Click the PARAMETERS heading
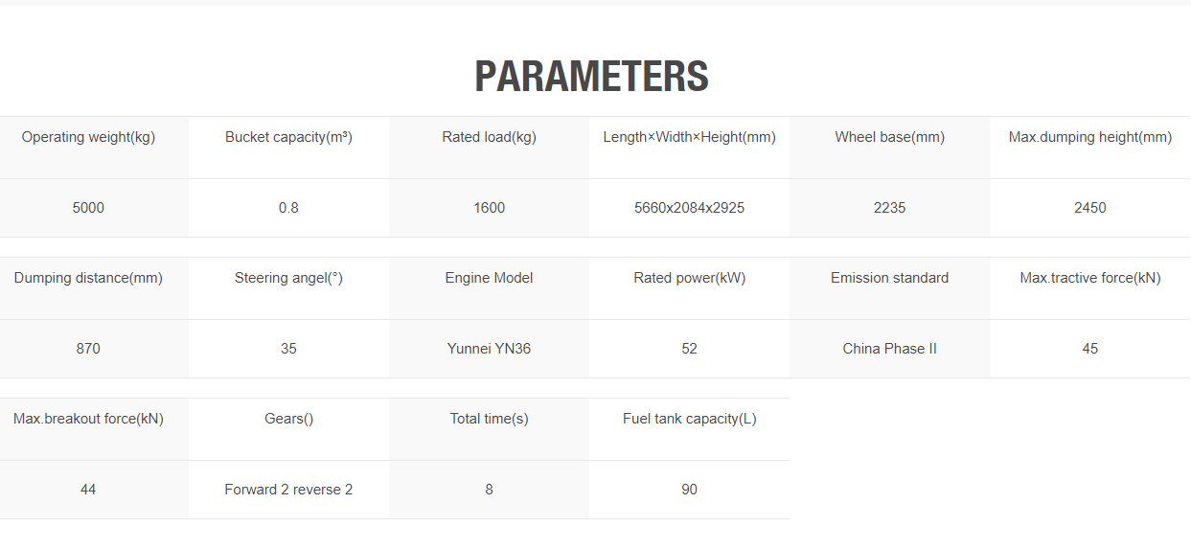This screenshot has width=1191, height=549. point(591,77)
